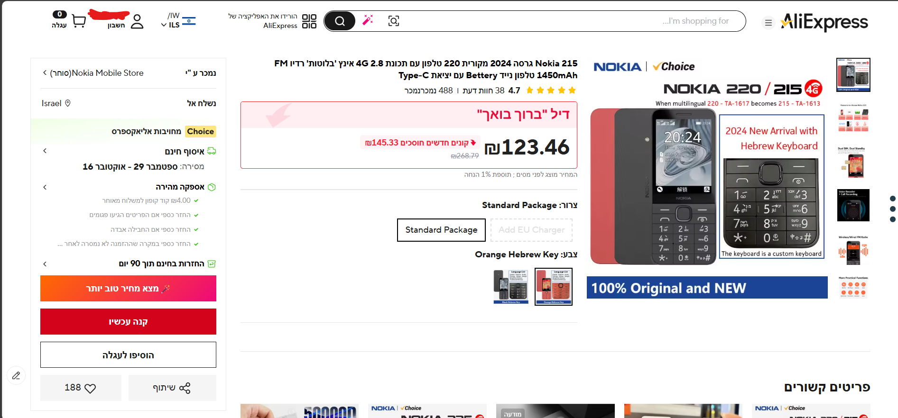Image resolution: width=898 pixels, height=418 pixels.
Task: Click the account label חשבון
Action: (116, 25)
